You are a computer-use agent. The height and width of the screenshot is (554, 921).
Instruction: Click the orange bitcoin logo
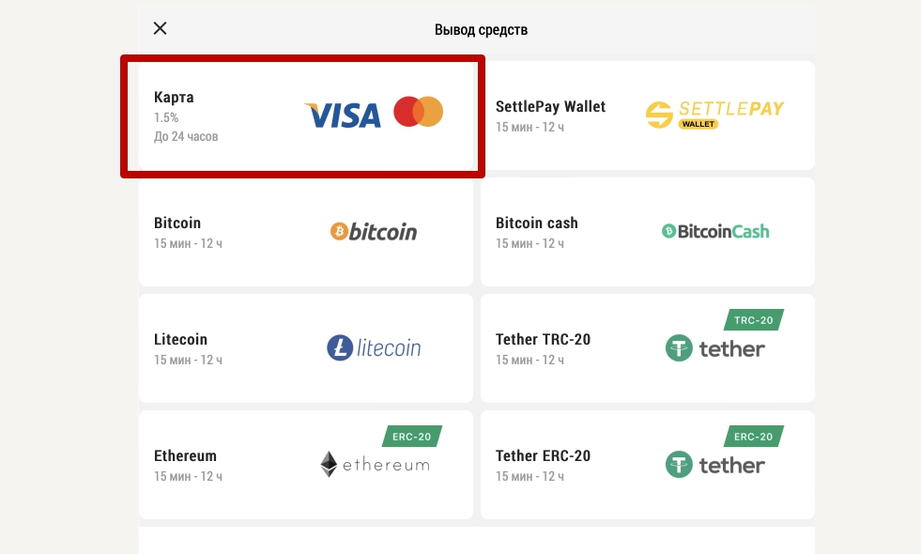click(374, 232)
